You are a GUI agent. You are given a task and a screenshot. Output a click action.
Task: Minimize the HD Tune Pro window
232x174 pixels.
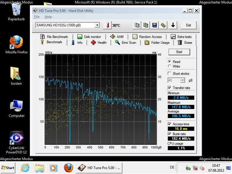coord(184,11)
